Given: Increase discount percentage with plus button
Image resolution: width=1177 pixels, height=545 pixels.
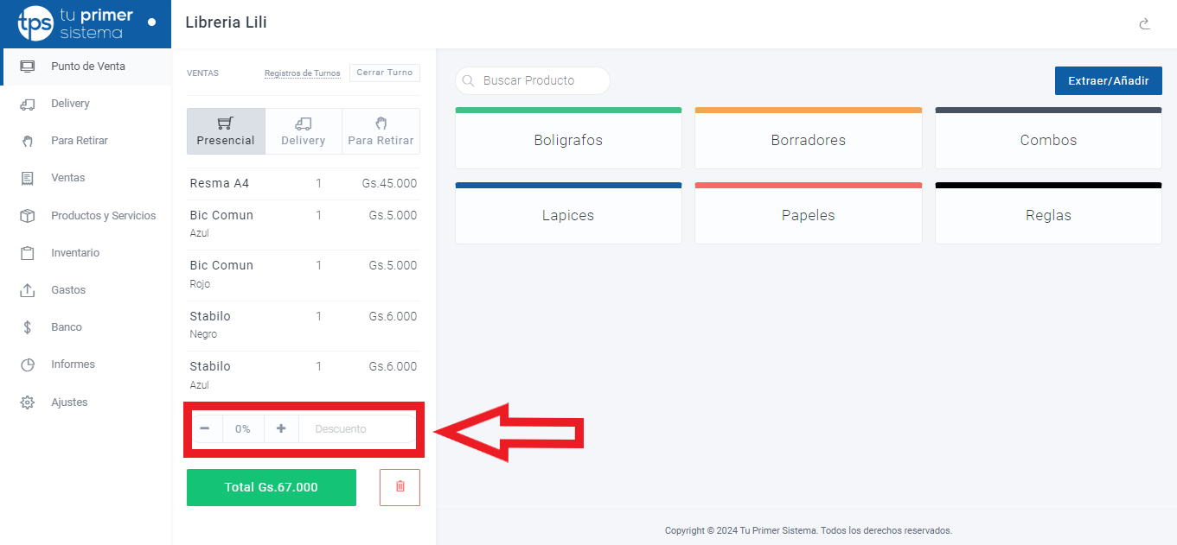Looking at the screenshot, I should pos(281,428).
